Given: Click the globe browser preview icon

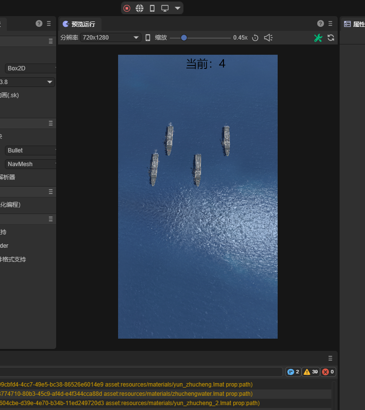Looking at the screenshot, I should tap(140, 8).
